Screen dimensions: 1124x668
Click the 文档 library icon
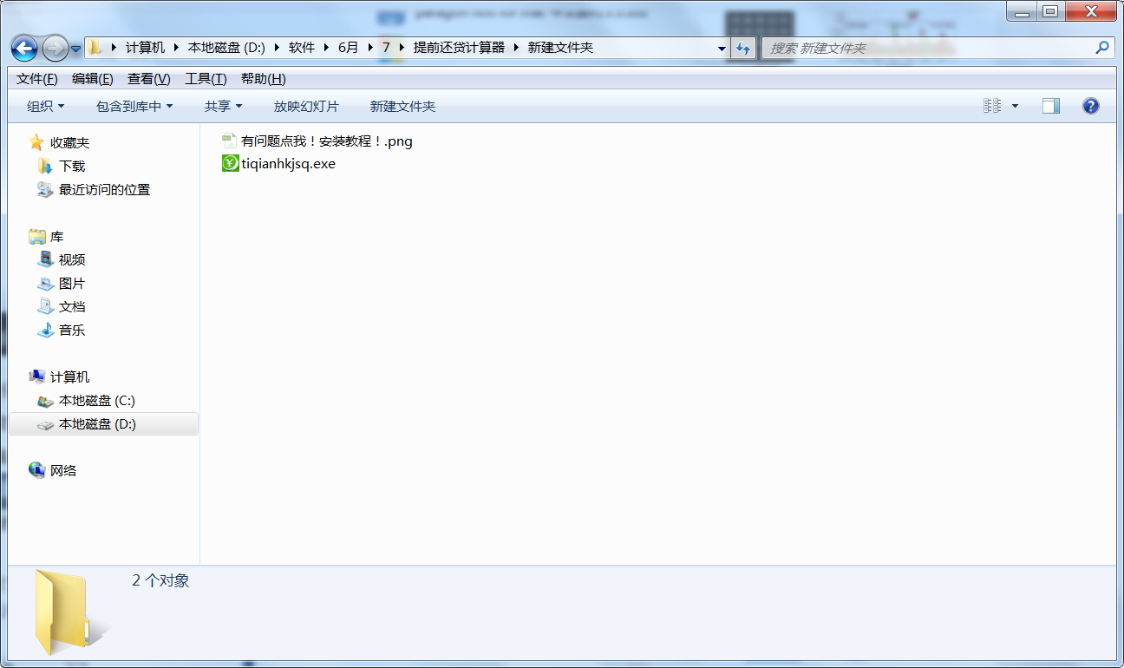pyautogui.click(x=45, y=306)
